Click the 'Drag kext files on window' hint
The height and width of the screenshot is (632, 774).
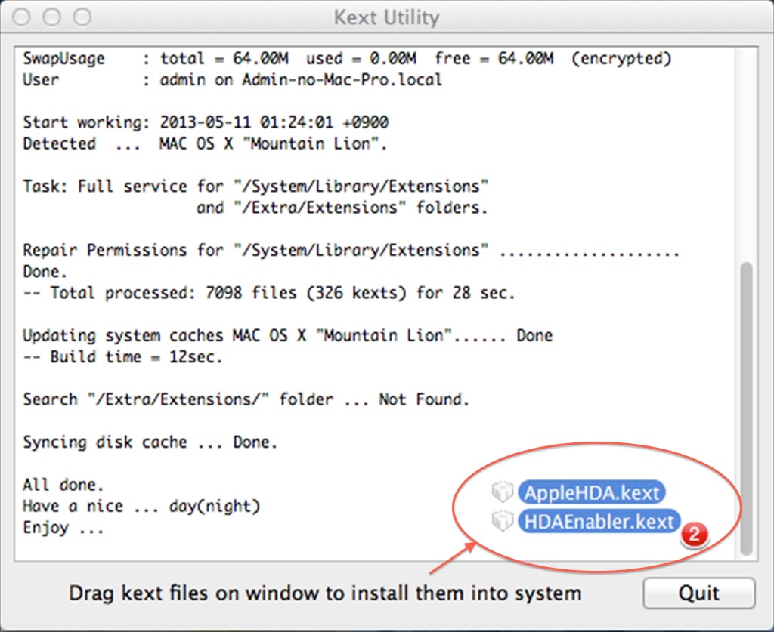click(325, 593)
